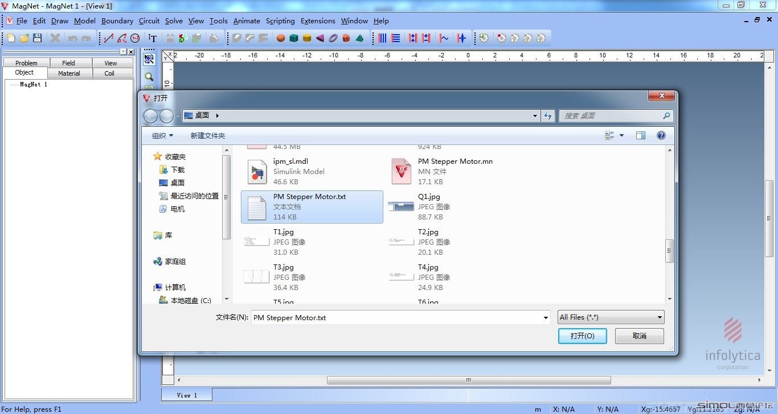Click the 搜索 桌面 search box
Viewport: 778px width, 414px height.
[x=616, y=115]
